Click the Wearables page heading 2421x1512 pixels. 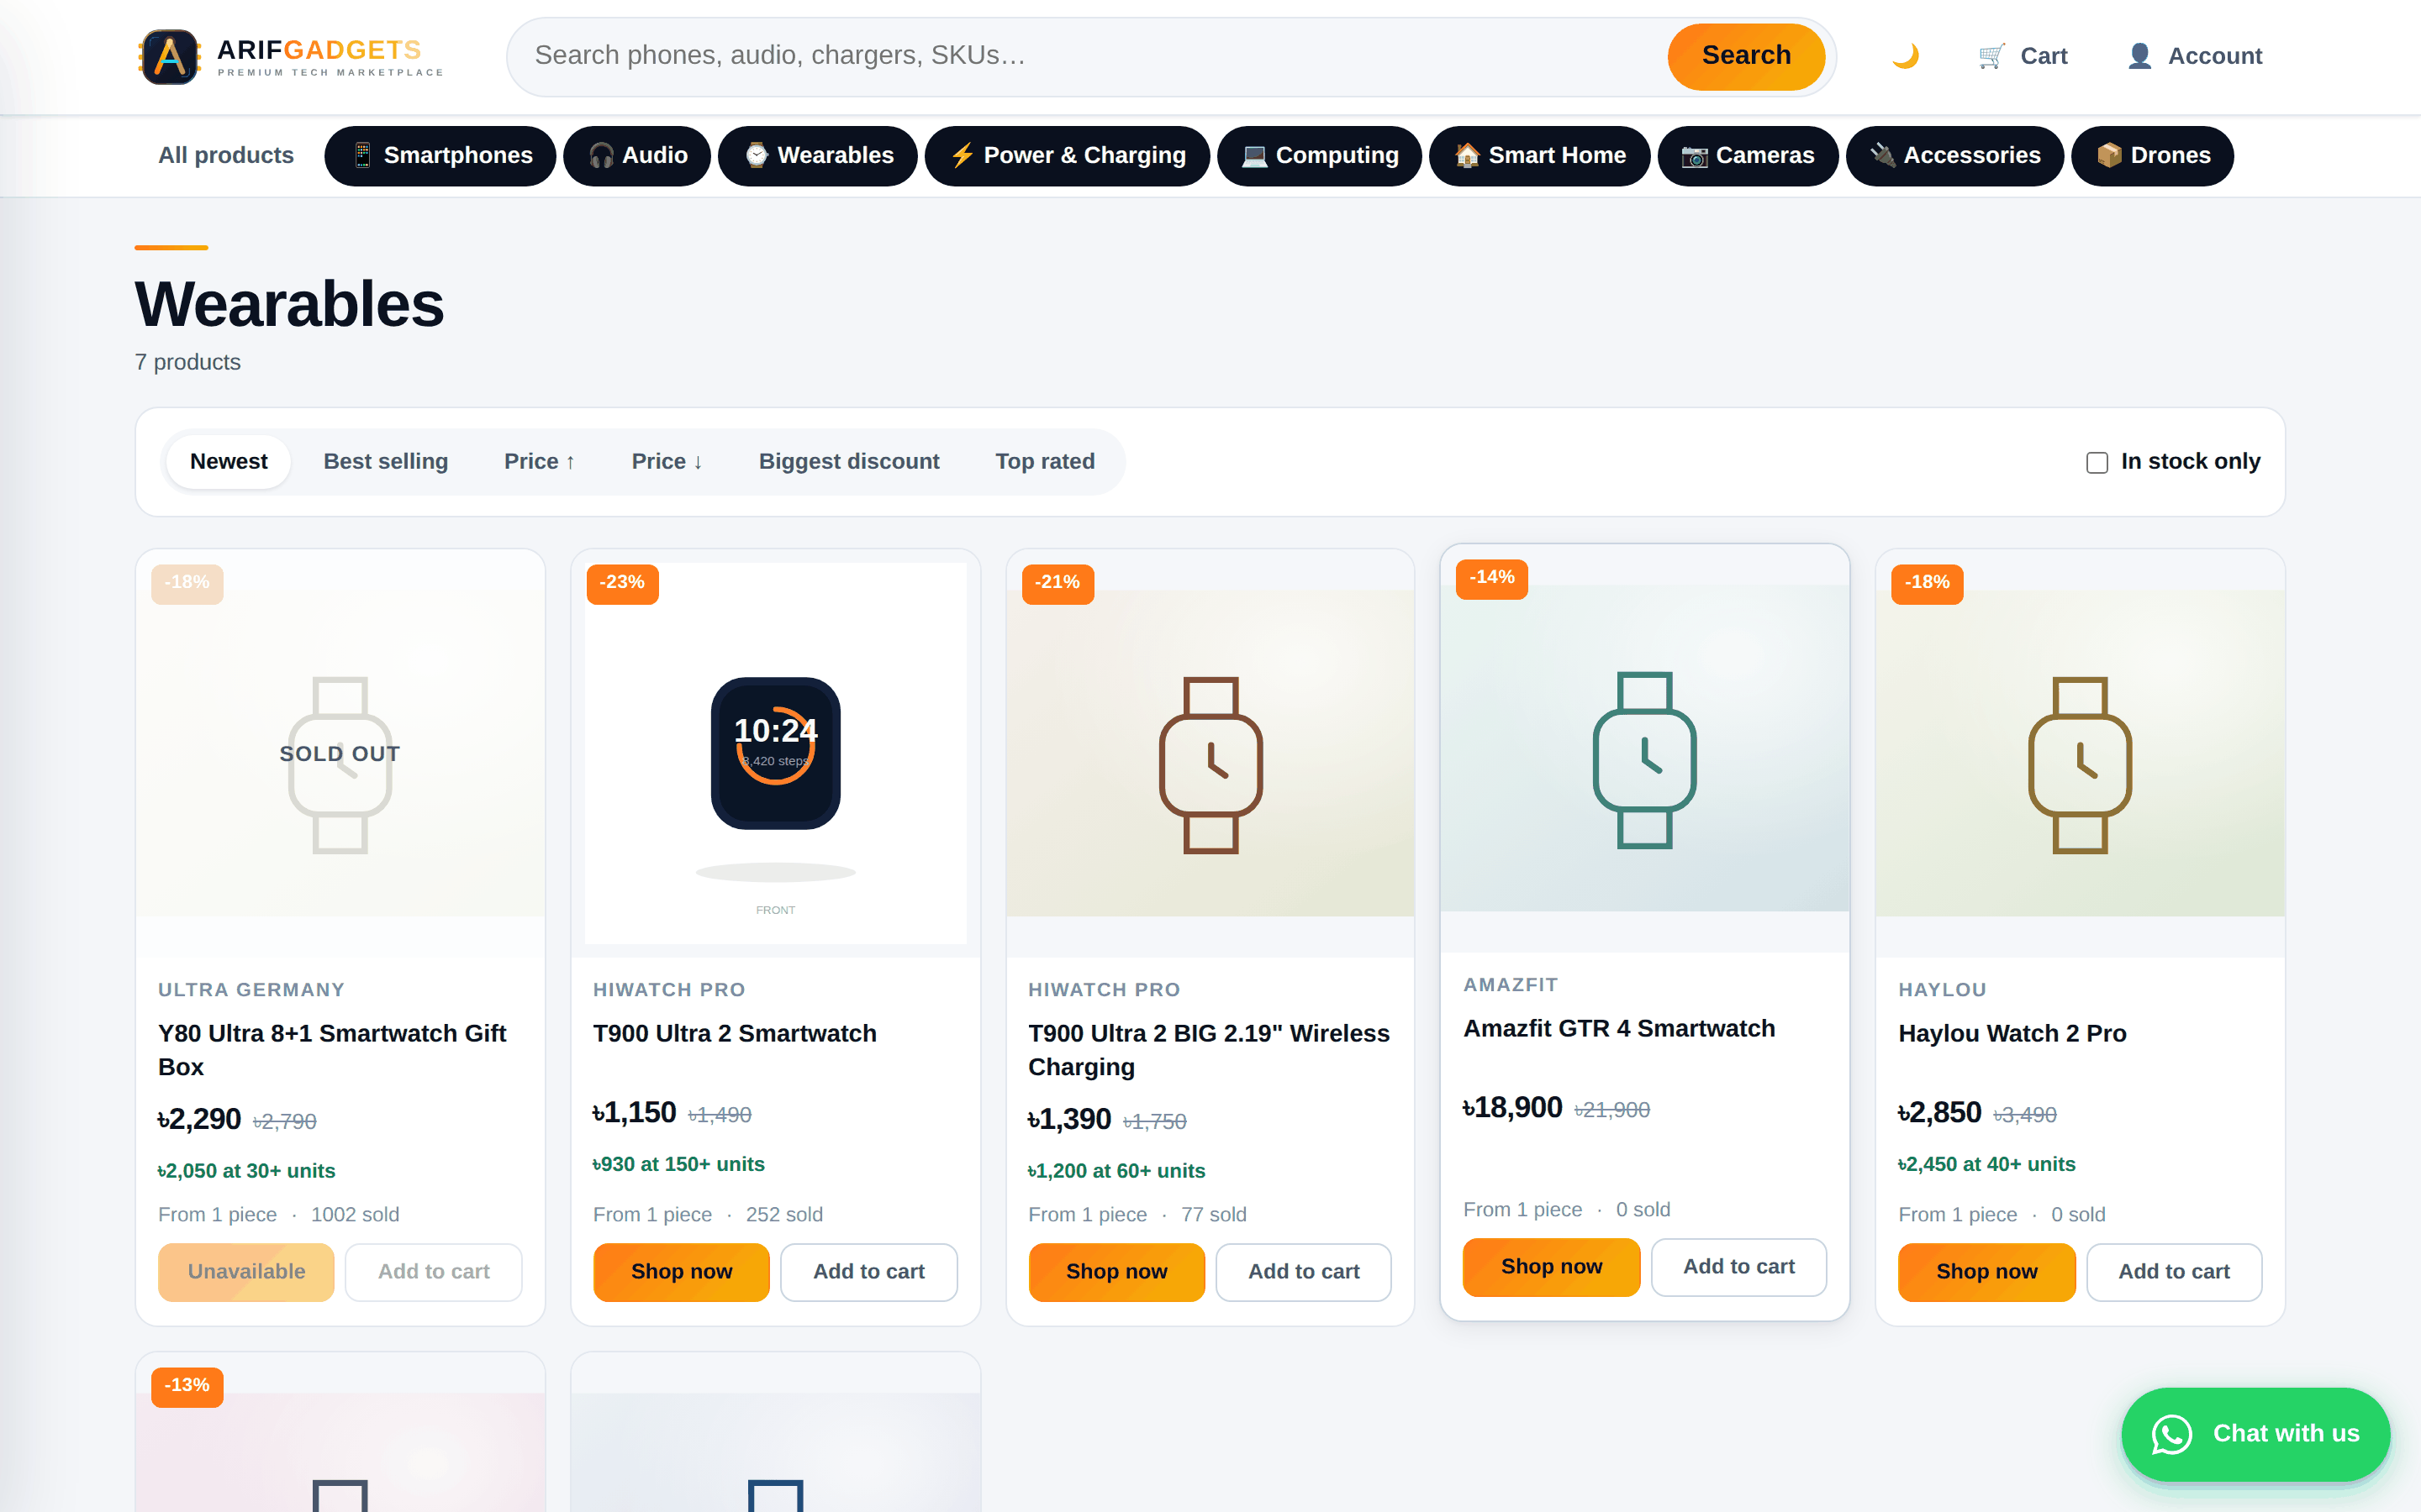click(x=289, y=304)
